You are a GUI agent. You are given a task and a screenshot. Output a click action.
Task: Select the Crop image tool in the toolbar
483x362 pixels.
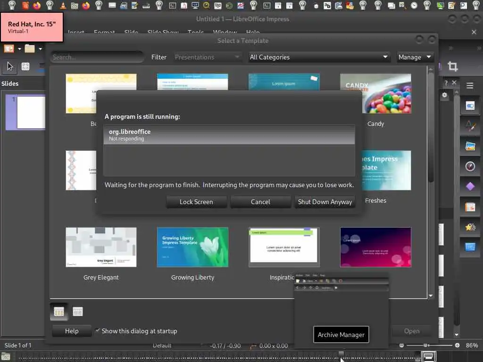point(452,66)
